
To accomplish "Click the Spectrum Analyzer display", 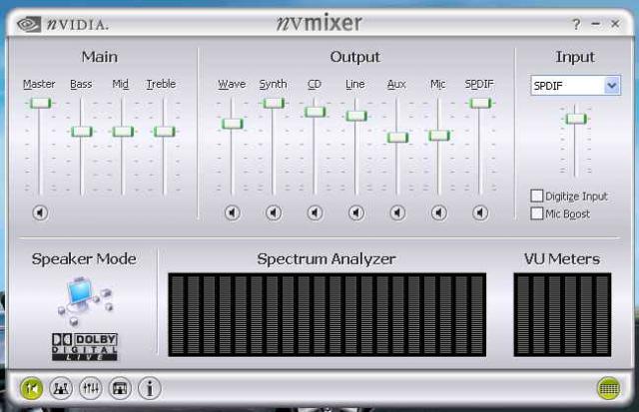I will (327, 314).
